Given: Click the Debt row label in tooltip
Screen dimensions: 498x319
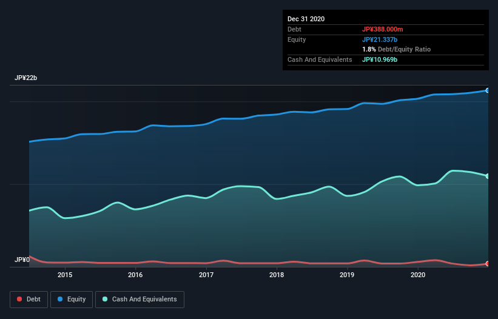Looking at the screenshot, I should 294,29.
